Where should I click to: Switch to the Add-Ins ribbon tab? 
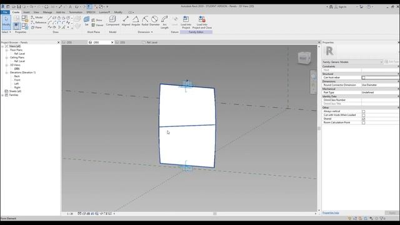click(x=61, y=12)
